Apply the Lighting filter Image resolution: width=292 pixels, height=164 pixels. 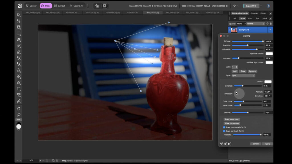267,144
